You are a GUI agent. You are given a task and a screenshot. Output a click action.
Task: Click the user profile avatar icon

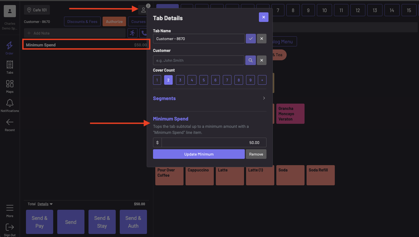point(10,11)
